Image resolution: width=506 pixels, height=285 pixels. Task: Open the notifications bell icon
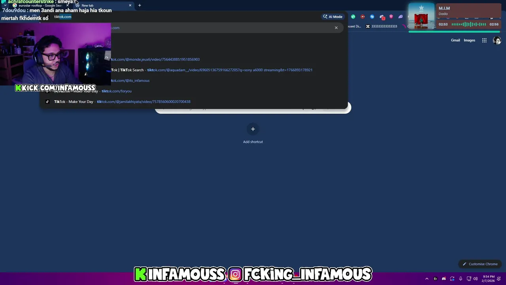[499, 279]
